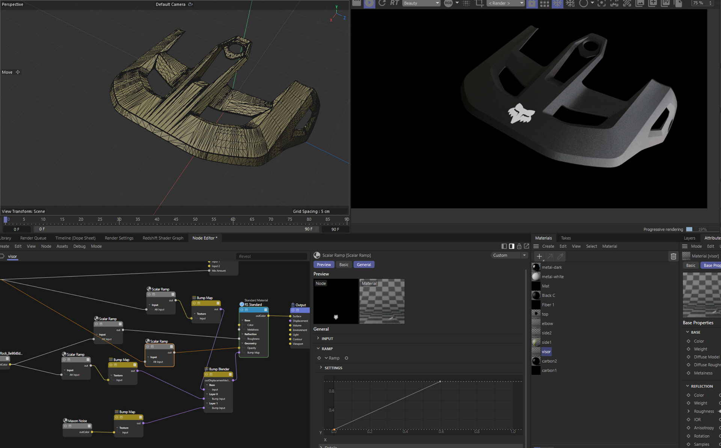Image resolution: width=721 pixels, height=448 pixels.
Task: Click the lock icon in Node Editor
Action: click(519, 246)
